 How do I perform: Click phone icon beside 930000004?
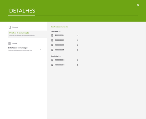click(52, 50)
